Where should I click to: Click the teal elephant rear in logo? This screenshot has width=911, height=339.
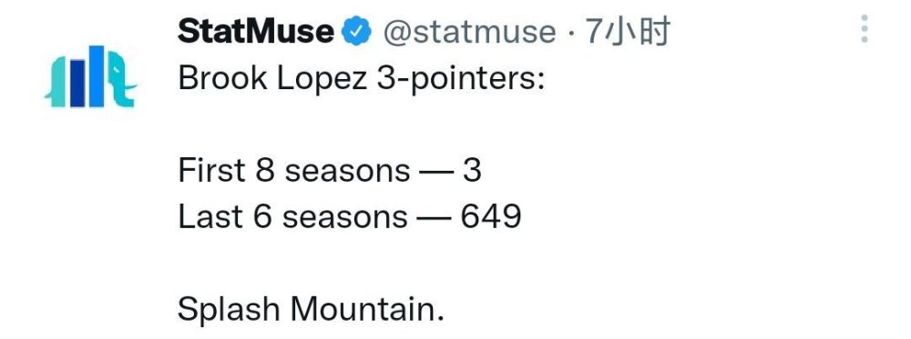pyautogui.click(x=56, y=82)
